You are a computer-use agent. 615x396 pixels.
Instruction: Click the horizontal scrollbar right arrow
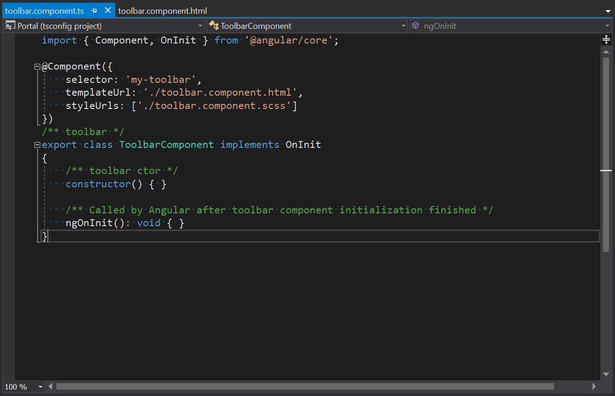click(x=594, y=386)
